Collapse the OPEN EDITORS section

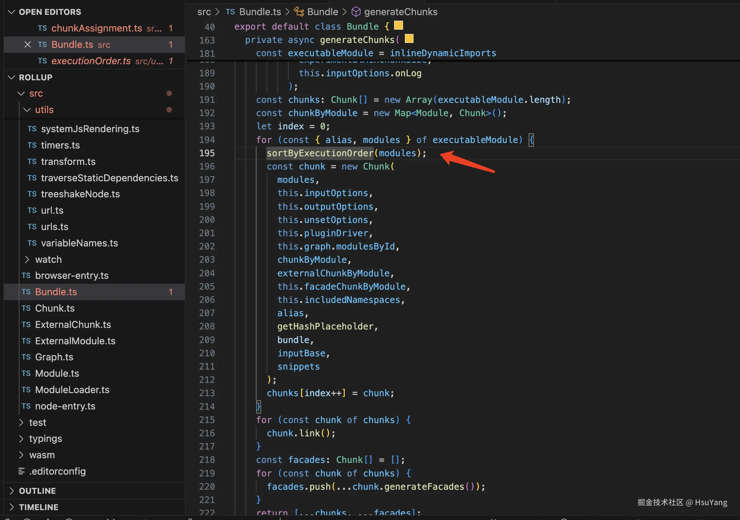pyautogui.click(x=12, y=12)
